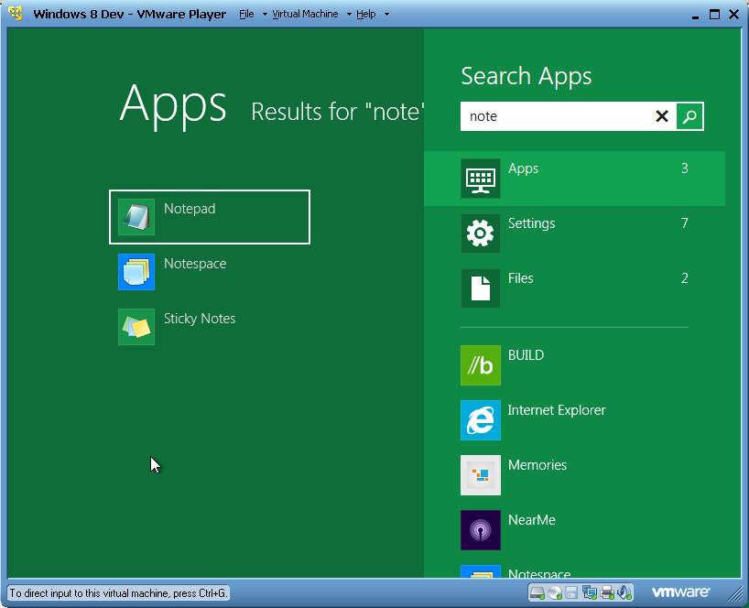Click the Notepad app icon in results
Image resolution: width=749 pixels, height=608 pixels.
coord(136,217)
